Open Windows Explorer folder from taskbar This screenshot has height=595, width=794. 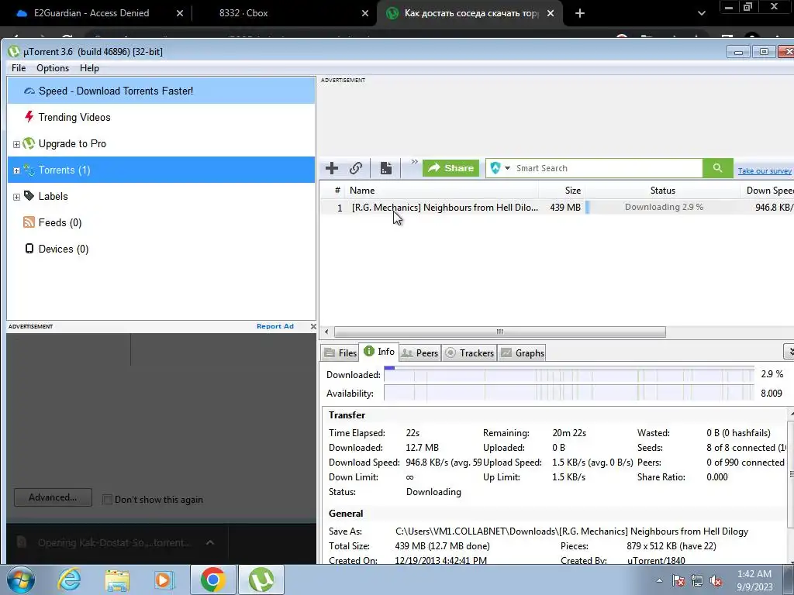117,580
